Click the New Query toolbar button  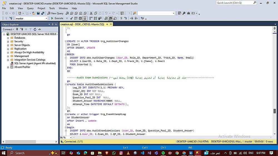pyautogui.click(x=56, y=13)
